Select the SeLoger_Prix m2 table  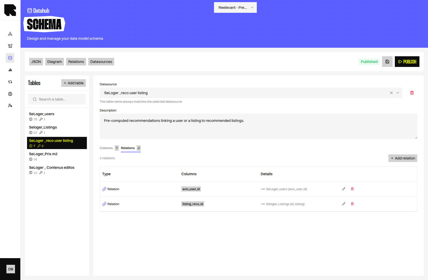(x=57, y=156)
